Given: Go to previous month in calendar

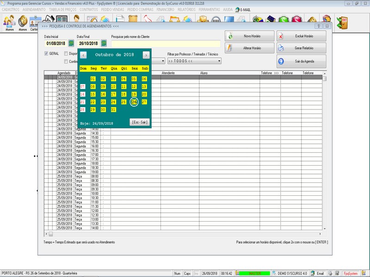Looking at the screenshot, I should (83, 55).
